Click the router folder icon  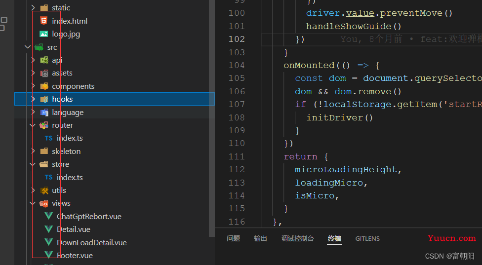tap(43, 125)
